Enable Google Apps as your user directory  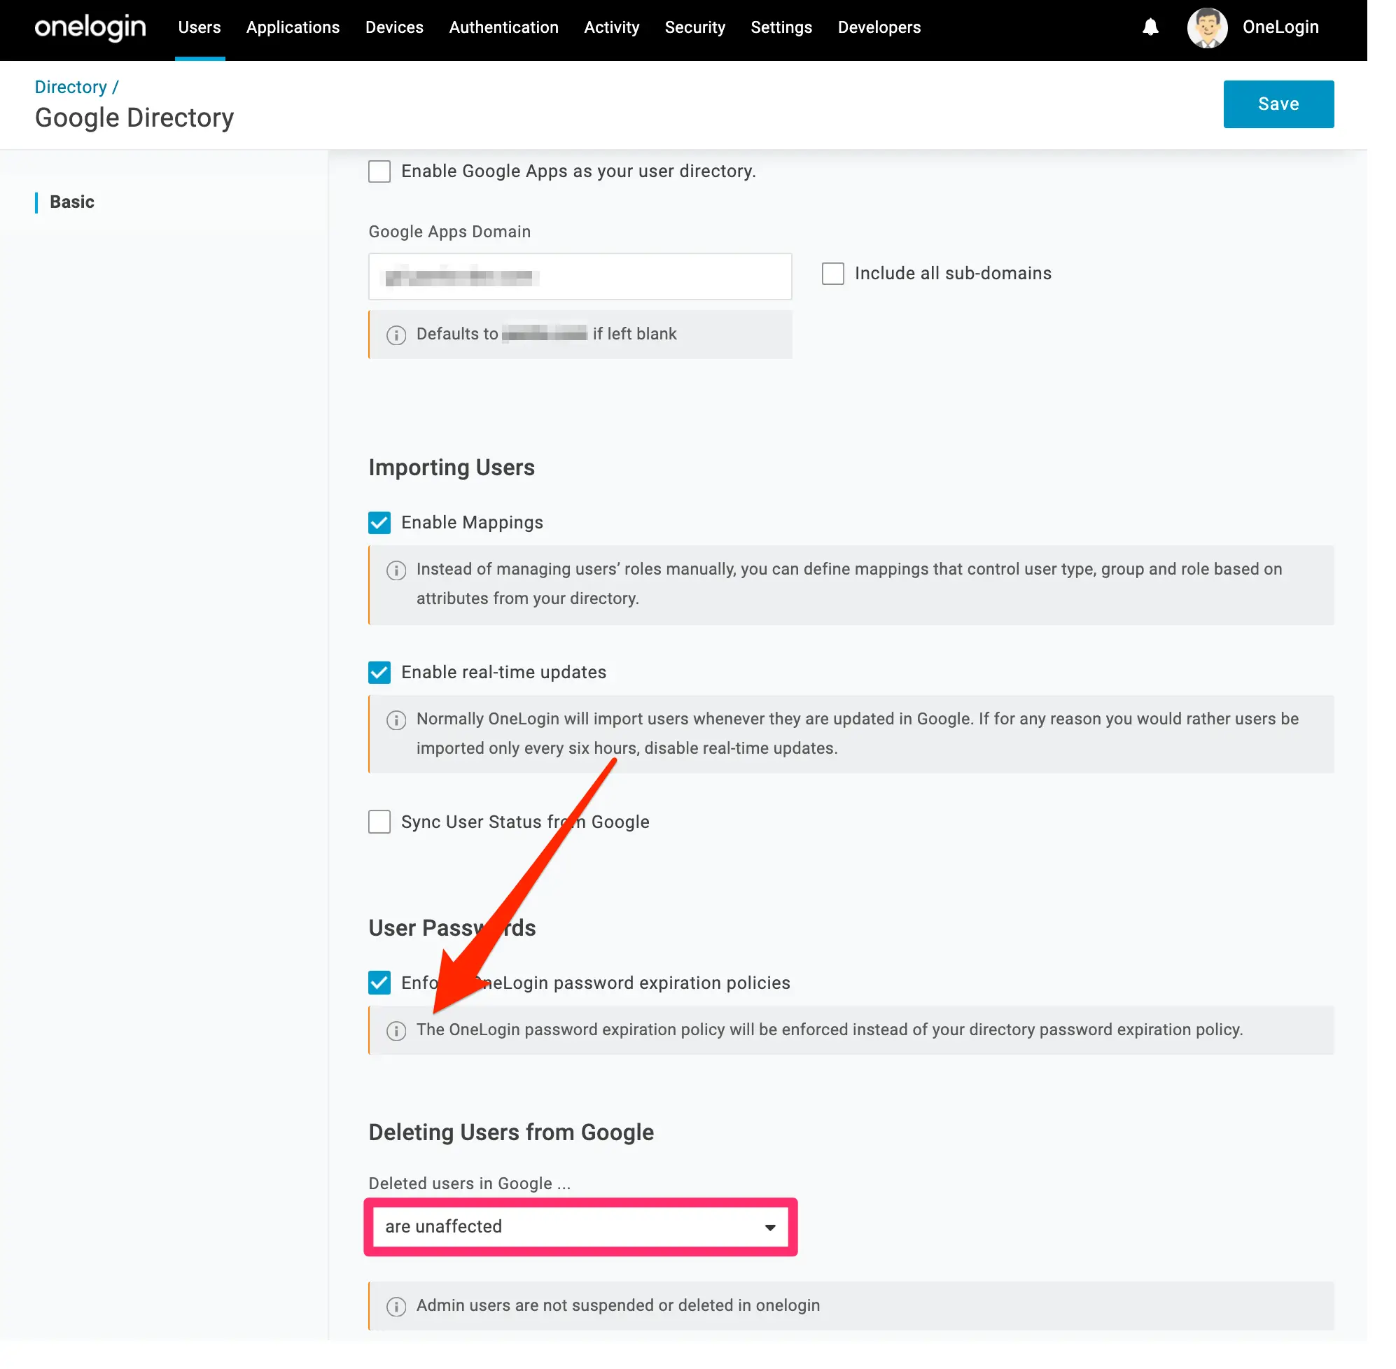(x=379, y=171)
